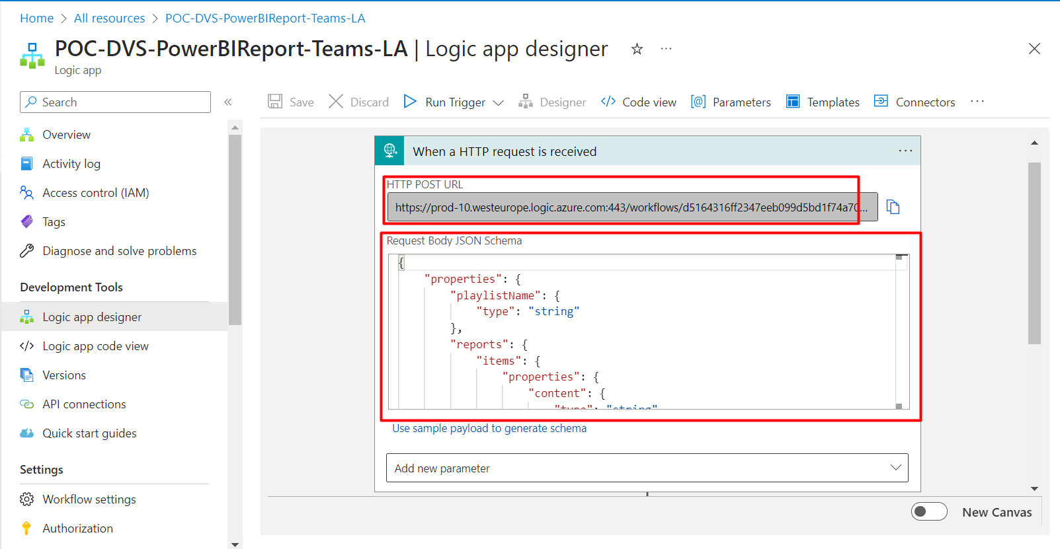Switch to the Designer view

552,102
